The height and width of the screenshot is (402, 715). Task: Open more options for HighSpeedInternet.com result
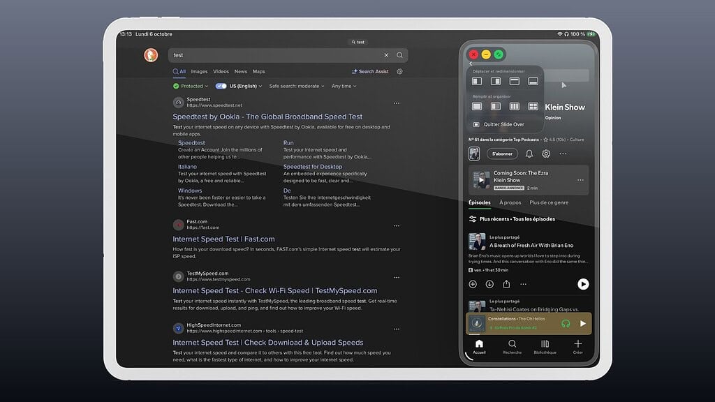[x=397, y=329]
